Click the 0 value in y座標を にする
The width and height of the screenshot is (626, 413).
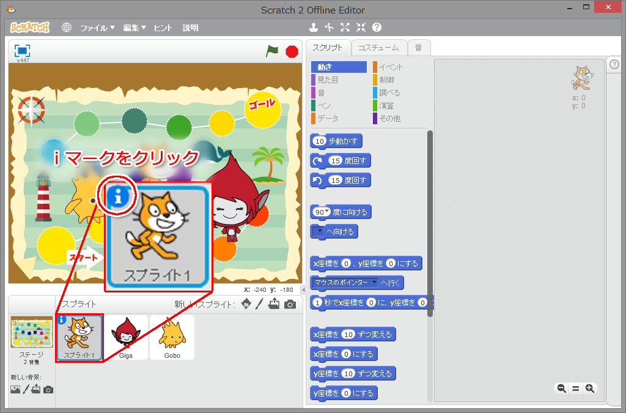pos(346,393)
